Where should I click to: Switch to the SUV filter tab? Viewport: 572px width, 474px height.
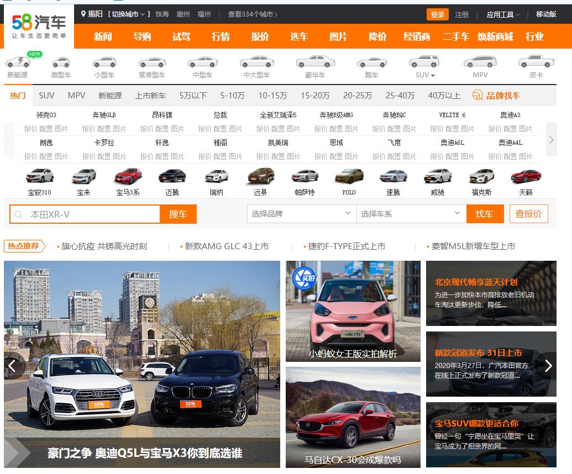click(46, 96)
